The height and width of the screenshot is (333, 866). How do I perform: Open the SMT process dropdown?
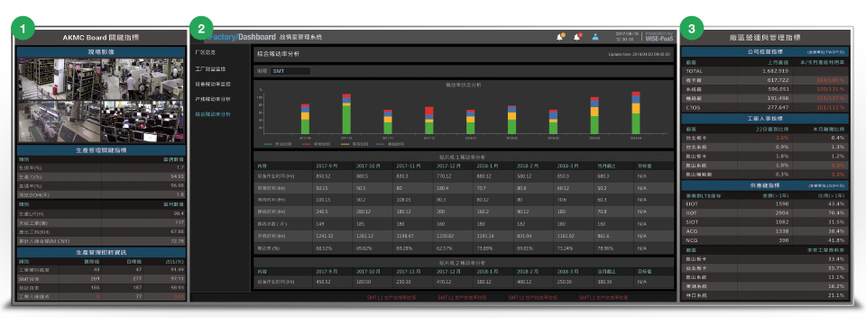(x=290, y=71)
